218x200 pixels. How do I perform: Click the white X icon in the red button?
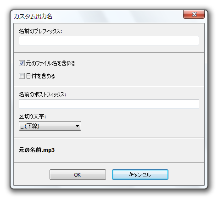(194, 14)
